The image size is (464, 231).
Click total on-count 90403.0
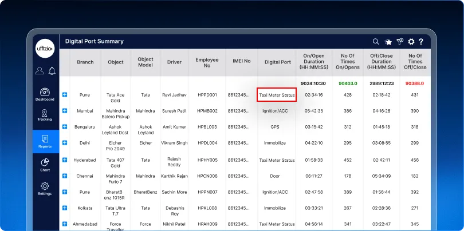pos(347,83)
